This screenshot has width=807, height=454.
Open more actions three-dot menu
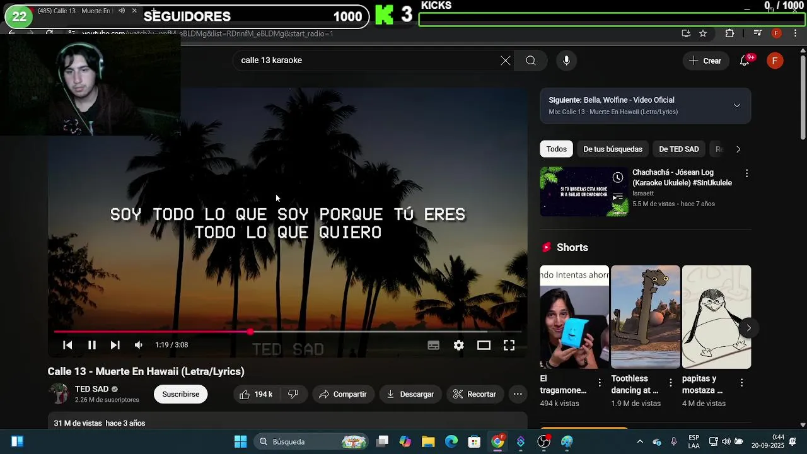518,394
